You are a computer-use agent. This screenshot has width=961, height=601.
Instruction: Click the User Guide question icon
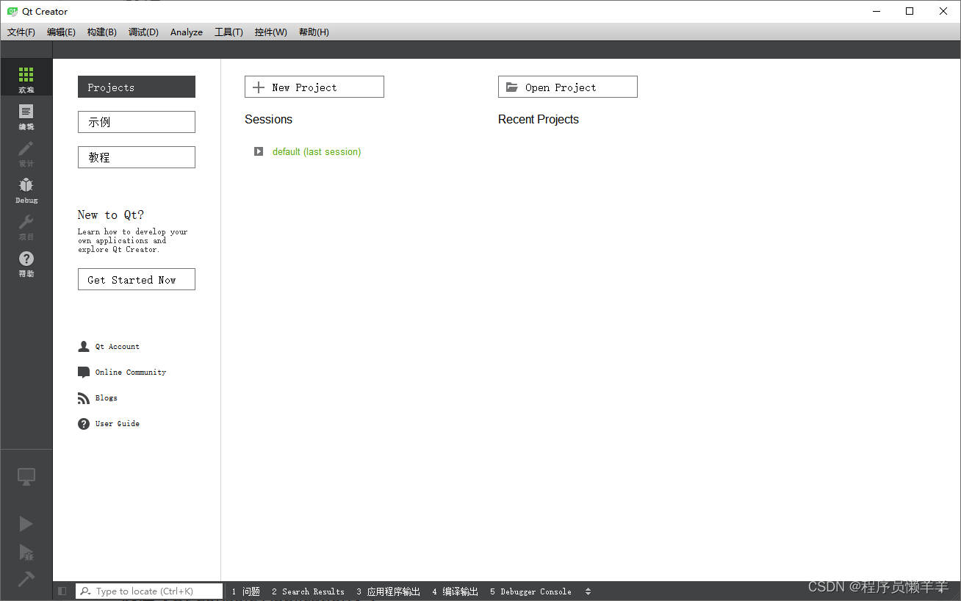[x=84, y=424]
